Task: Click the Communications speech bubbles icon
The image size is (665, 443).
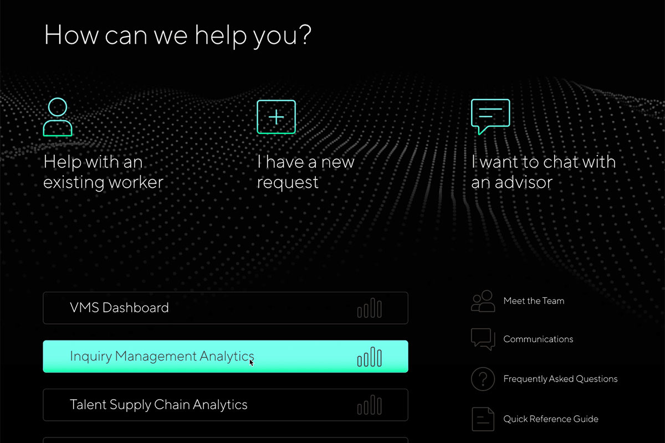Action: click(483, 339)
